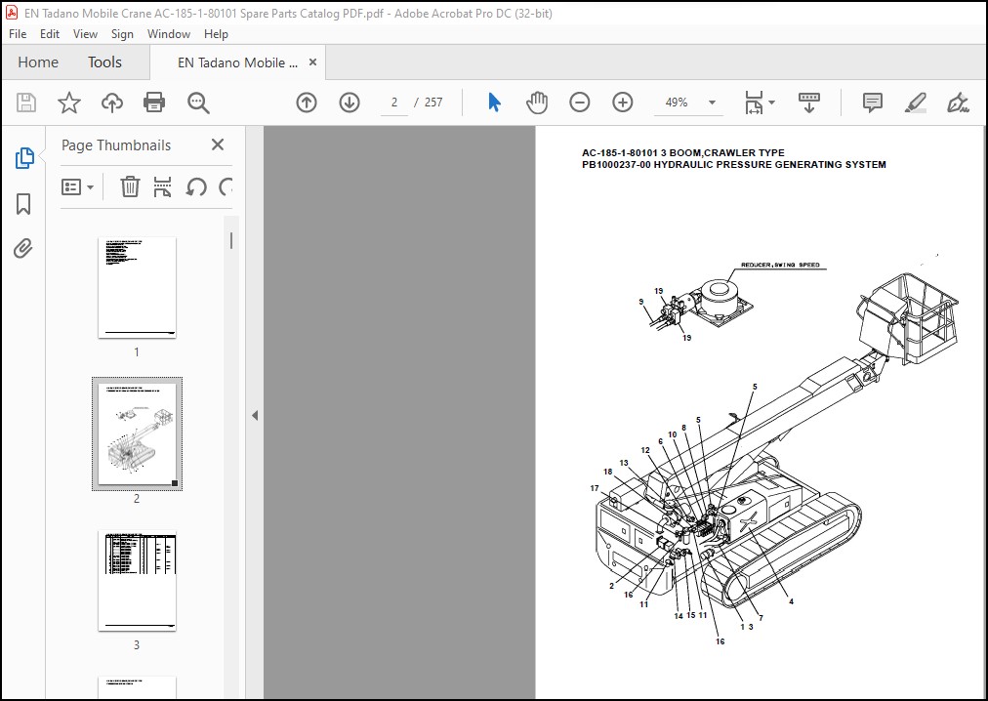Switch to the Home tab
The height and width of the screenshot is (701, 988).
(38, 62)
